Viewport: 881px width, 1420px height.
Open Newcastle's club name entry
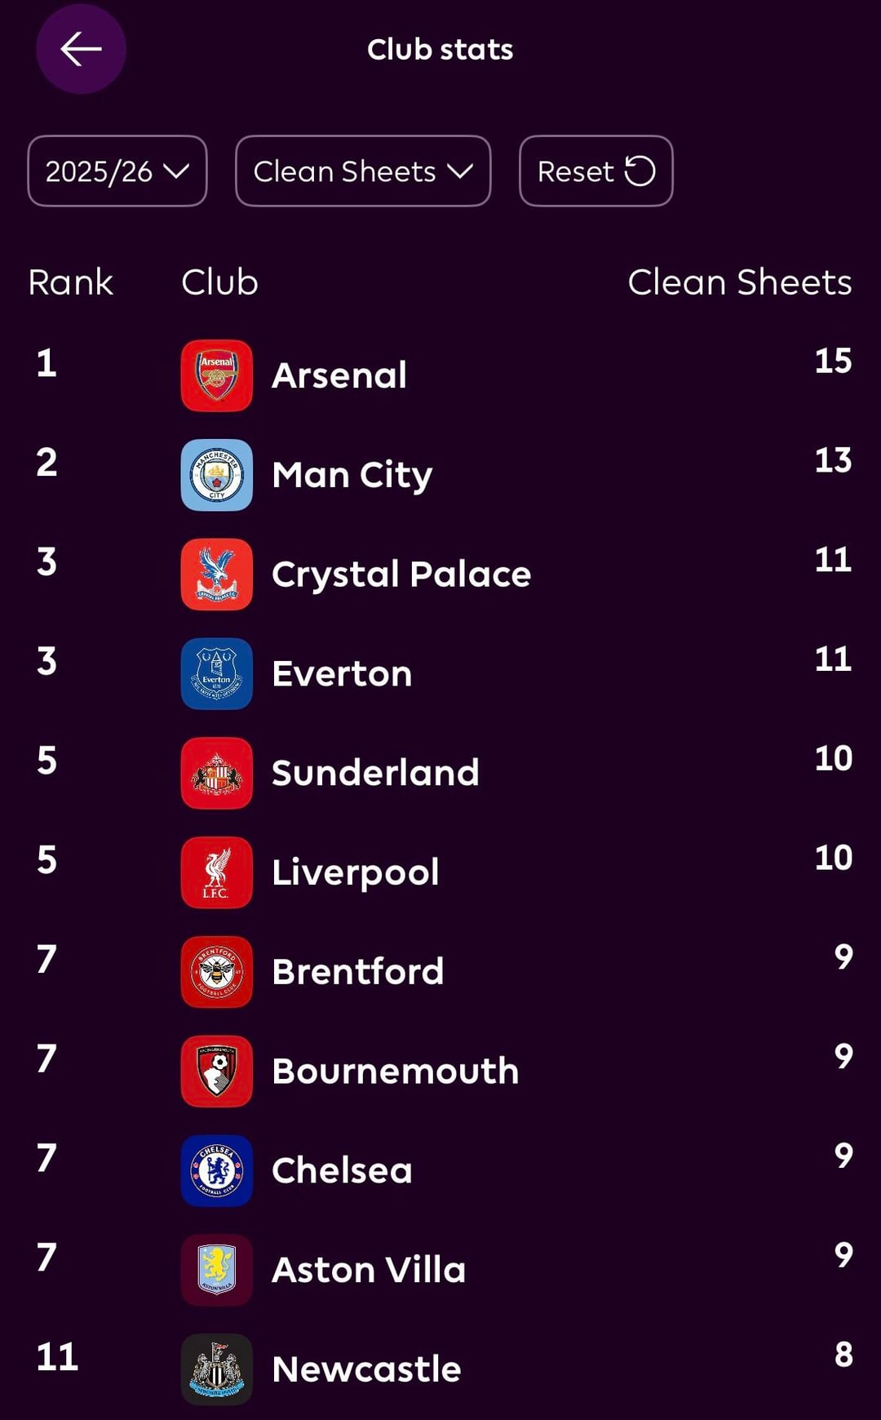point(366,1369)
